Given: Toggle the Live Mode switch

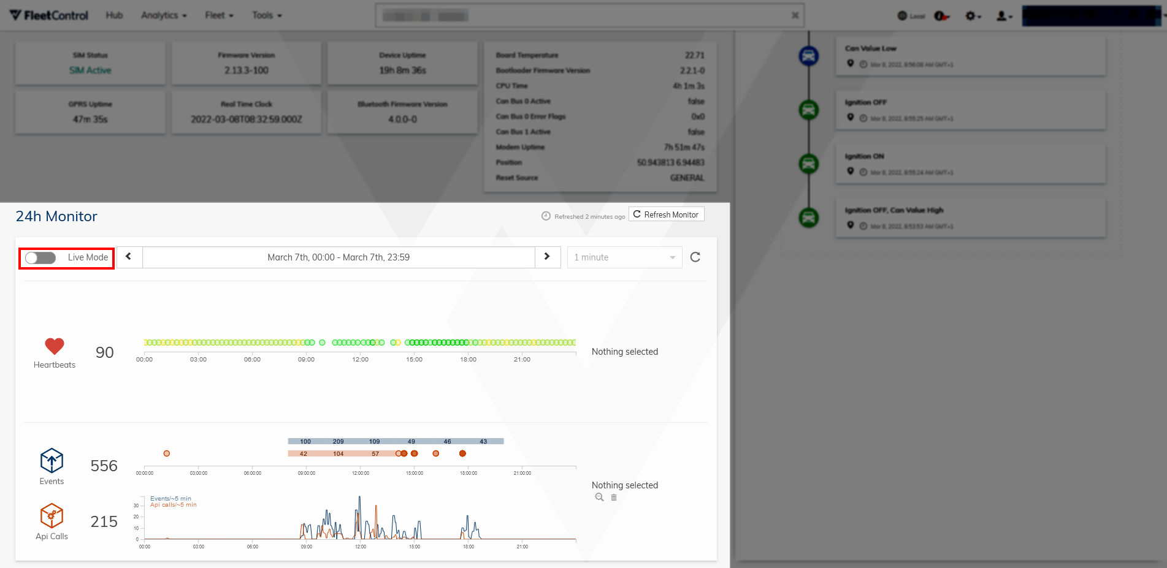Looking at the screenshot, I should pyautogui.click(x=40, y=258).
